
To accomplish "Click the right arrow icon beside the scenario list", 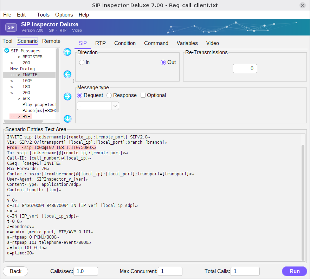I will tap(67, 96).
